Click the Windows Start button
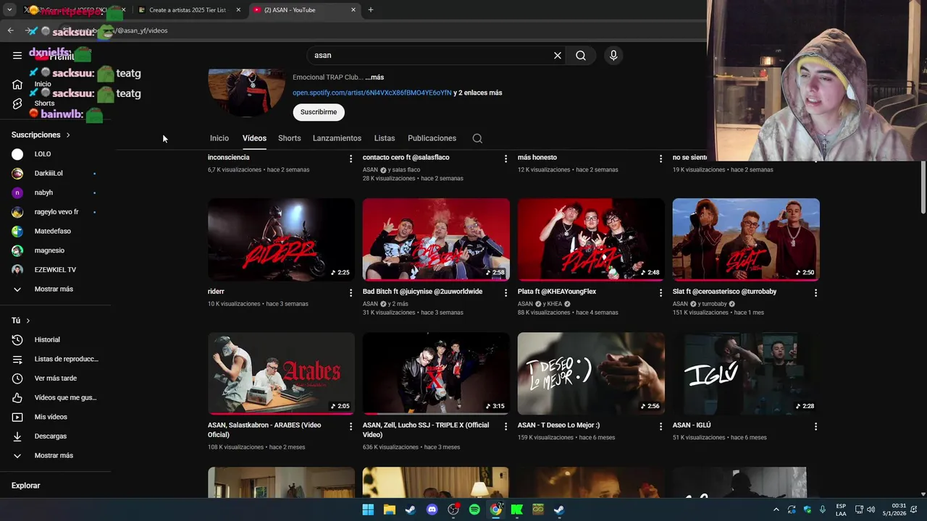The height and width of the screenshot is (521, 927). [368, 509]
